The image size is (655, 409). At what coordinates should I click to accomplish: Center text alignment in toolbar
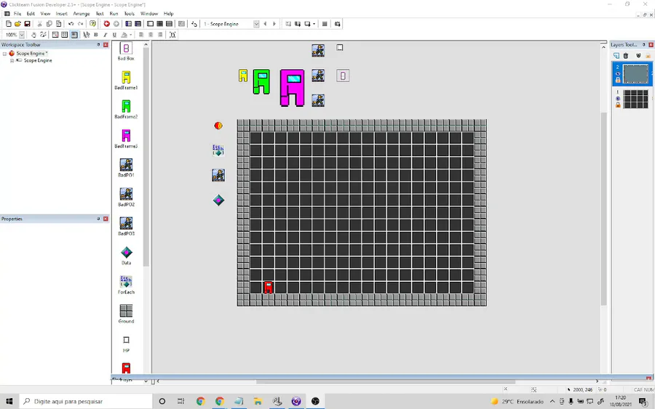coord(151,35)
